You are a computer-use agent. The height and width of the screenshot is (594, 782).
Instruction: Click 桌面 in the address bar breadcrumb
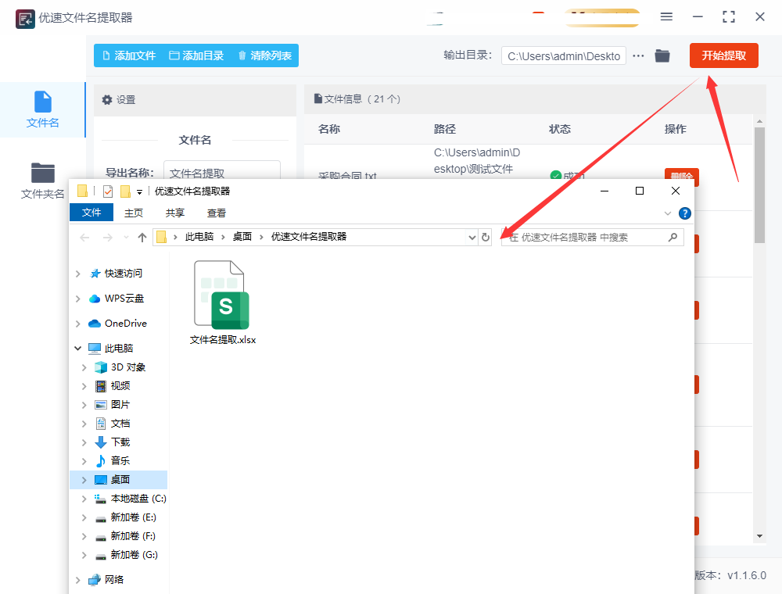point(242,237)
